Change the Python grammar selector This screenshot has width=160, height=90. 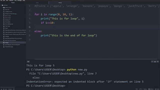145,89
